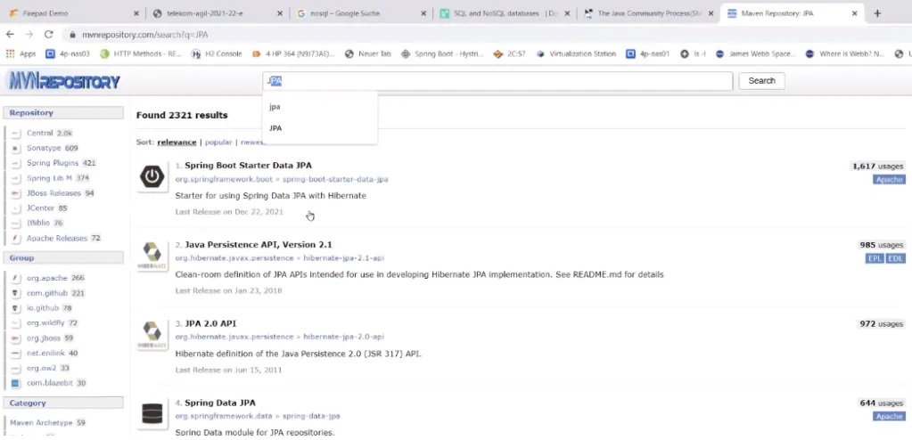Open the Spring Boot Starter Data JPA logo
912x440 pixels.
152,177
